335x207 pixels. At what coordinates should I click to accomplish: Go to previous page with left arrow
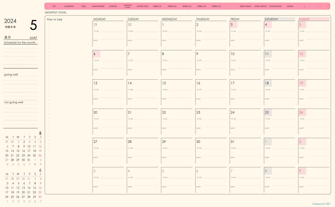[305, 7]
